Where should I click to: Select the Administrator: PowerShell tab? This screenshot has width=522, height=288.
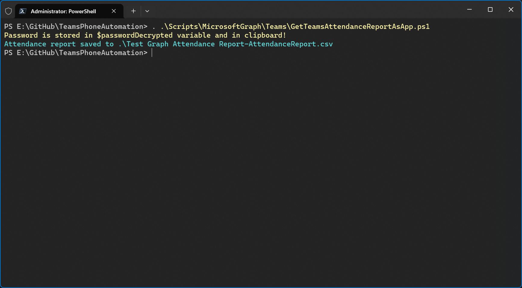tap(69, 11)
